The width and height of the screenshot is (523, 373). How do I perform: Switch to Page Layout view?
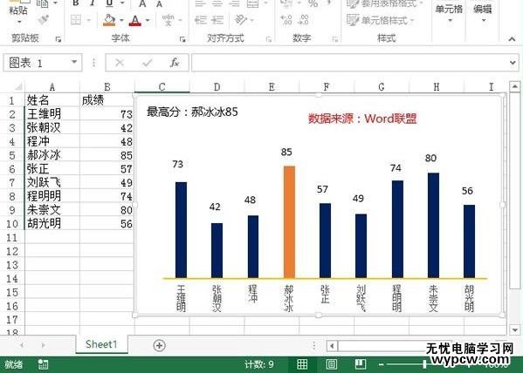point(331,364)
